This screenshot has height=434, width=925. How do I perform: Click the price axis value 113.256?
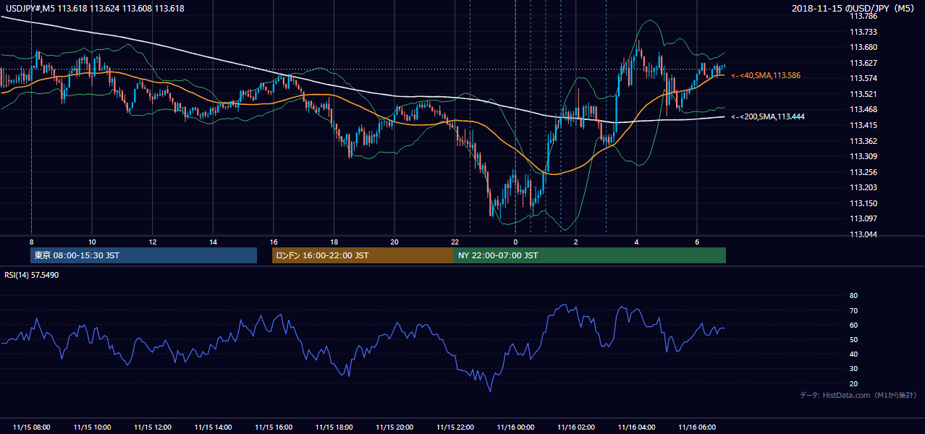tap(863, 172)
